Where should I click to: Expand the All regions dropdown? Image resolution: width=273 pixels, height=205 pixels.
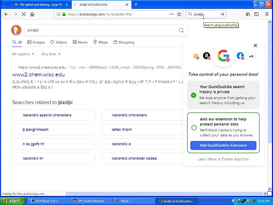pyautogui.click(x=23, y=54)
